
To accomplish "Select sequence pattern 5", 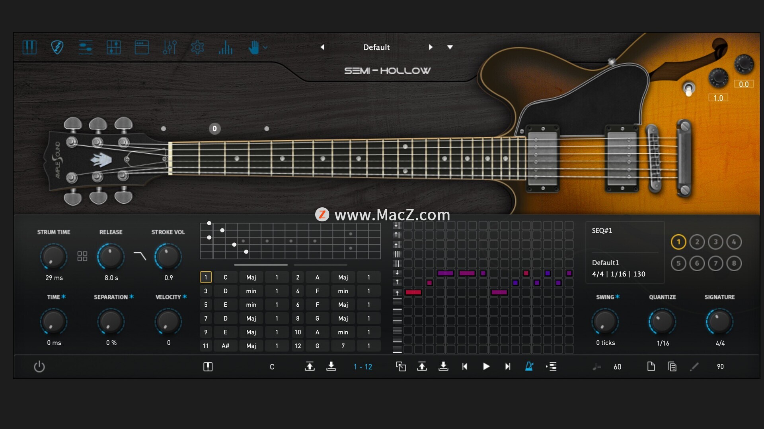I will (678, 263).
